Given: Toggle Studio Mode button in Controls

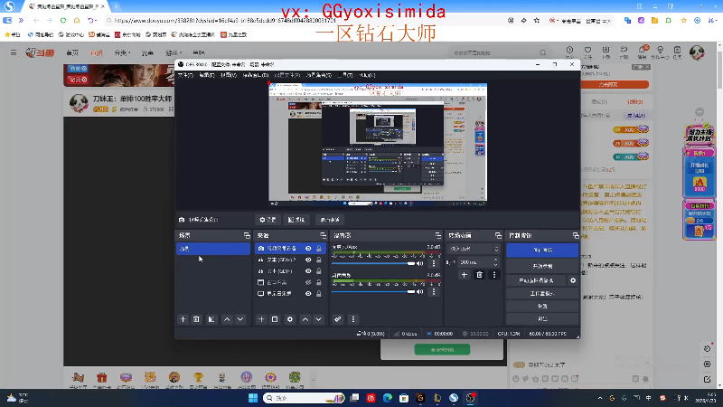Looking at the screenshot, I should tap(542, 293).
